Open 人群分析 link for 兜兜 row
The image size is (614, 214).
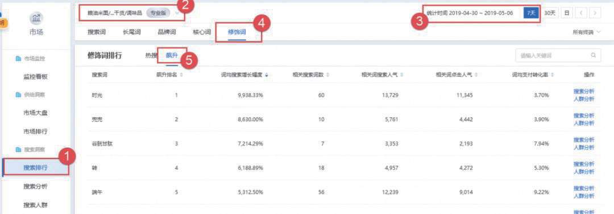click(584, 123)
